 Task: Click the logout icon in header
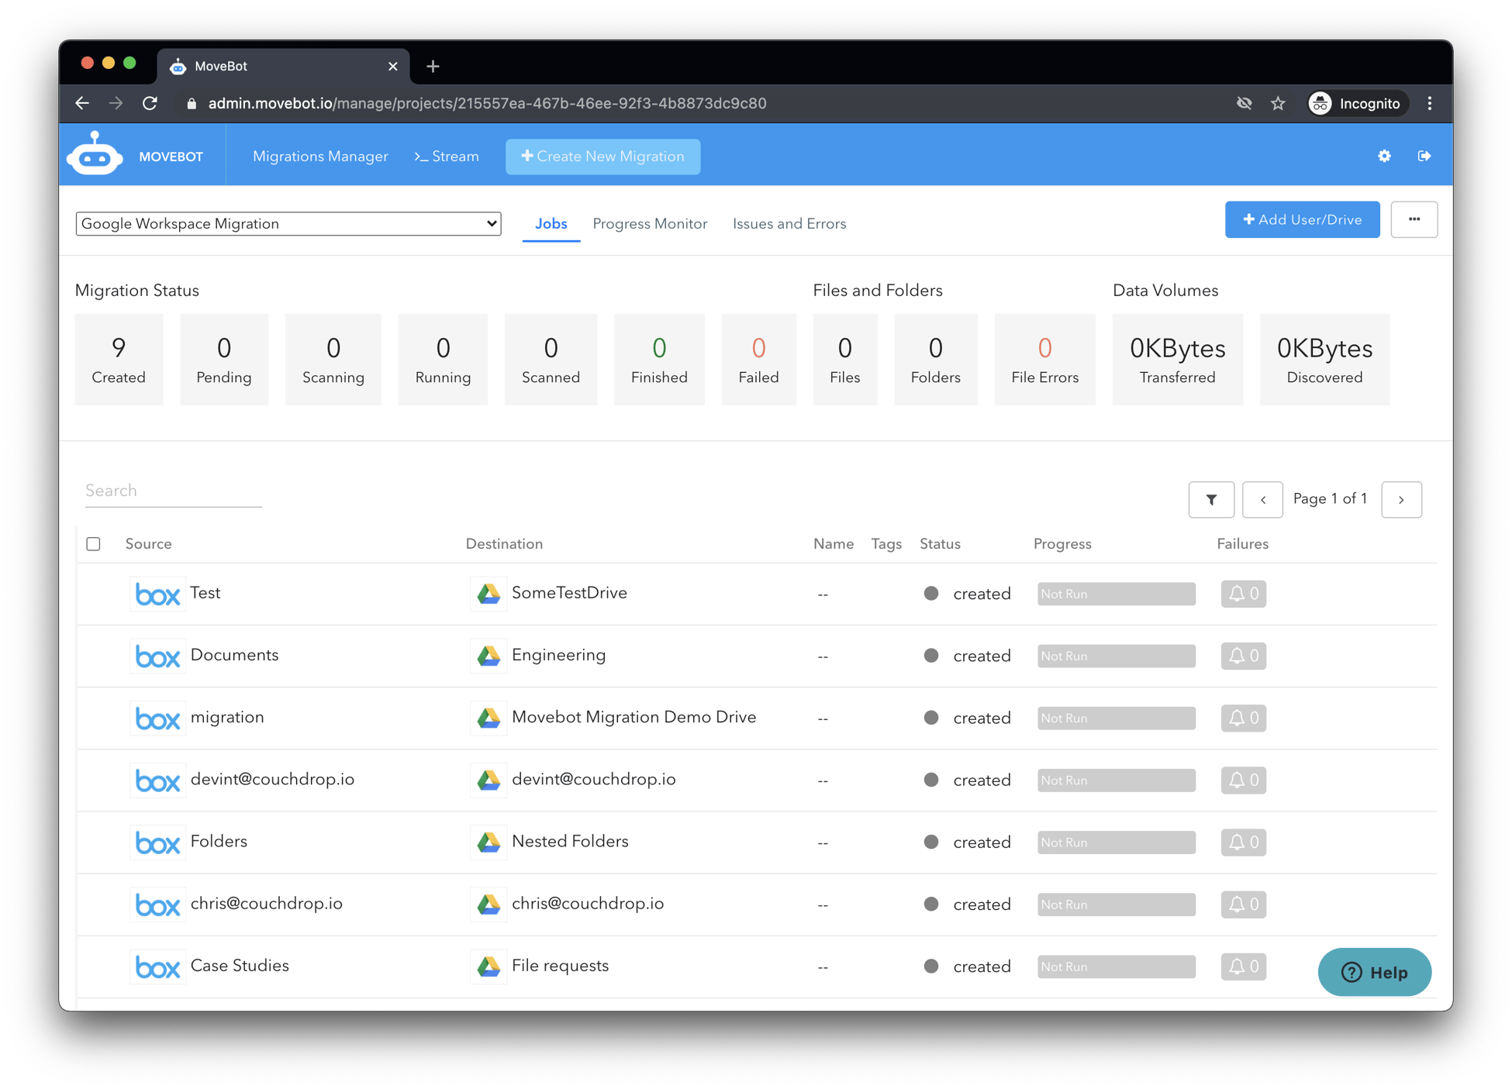1424,156
